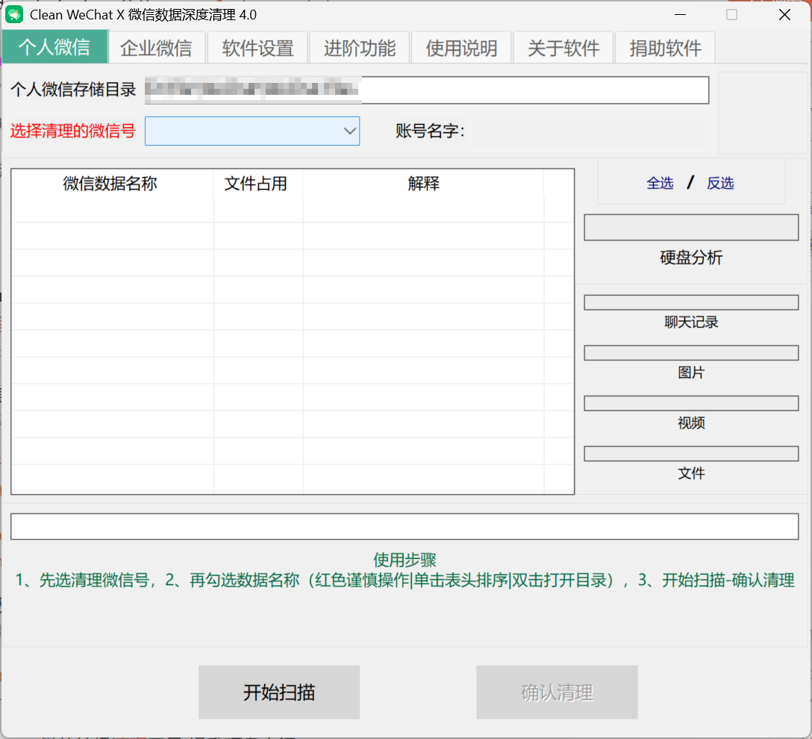This screenshot has height=739, width=812.
Task: Open the 选择清理的微信号 dropdown
Action: pos(252,131)
